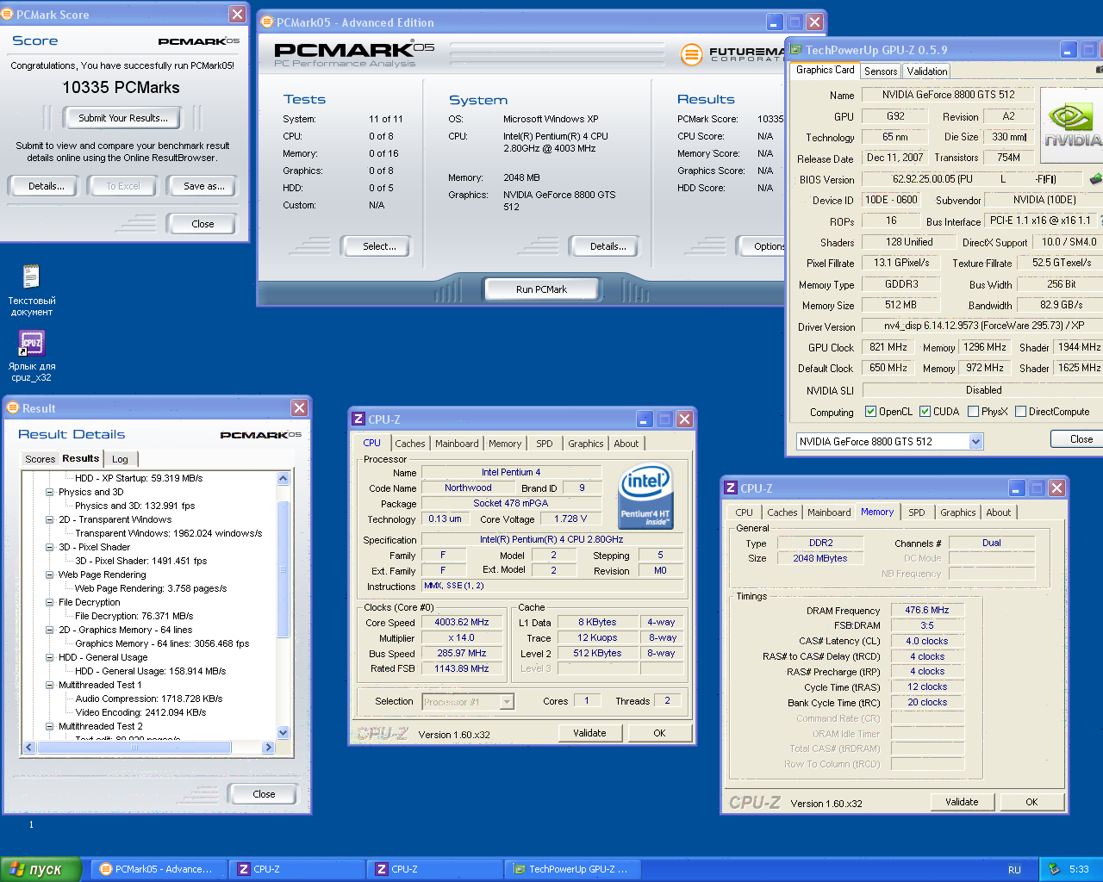Viewport: 1103px width, 882px height.
Task: Collapse the File Decryption node
Action: 49,603
